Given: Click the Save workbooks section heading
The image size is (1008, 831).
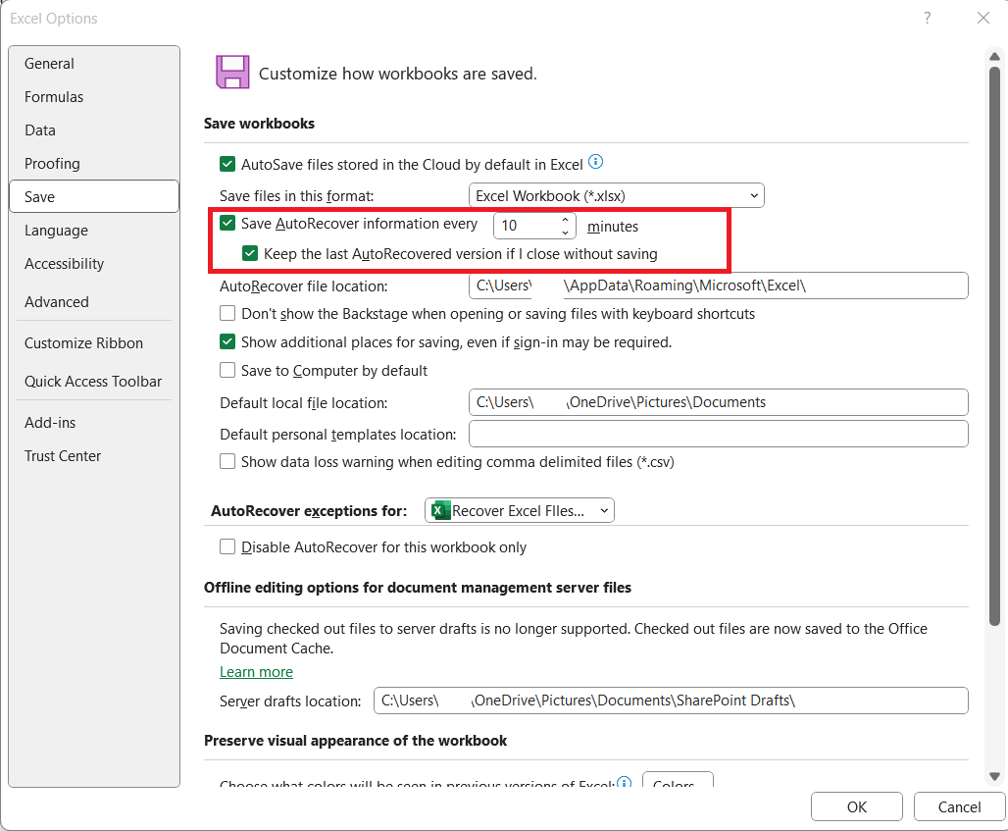Looking at the screenshot, I should click(x=259, y=124).
